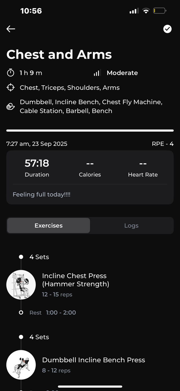Tap the battery indicator icon

[x=159, y=11]
